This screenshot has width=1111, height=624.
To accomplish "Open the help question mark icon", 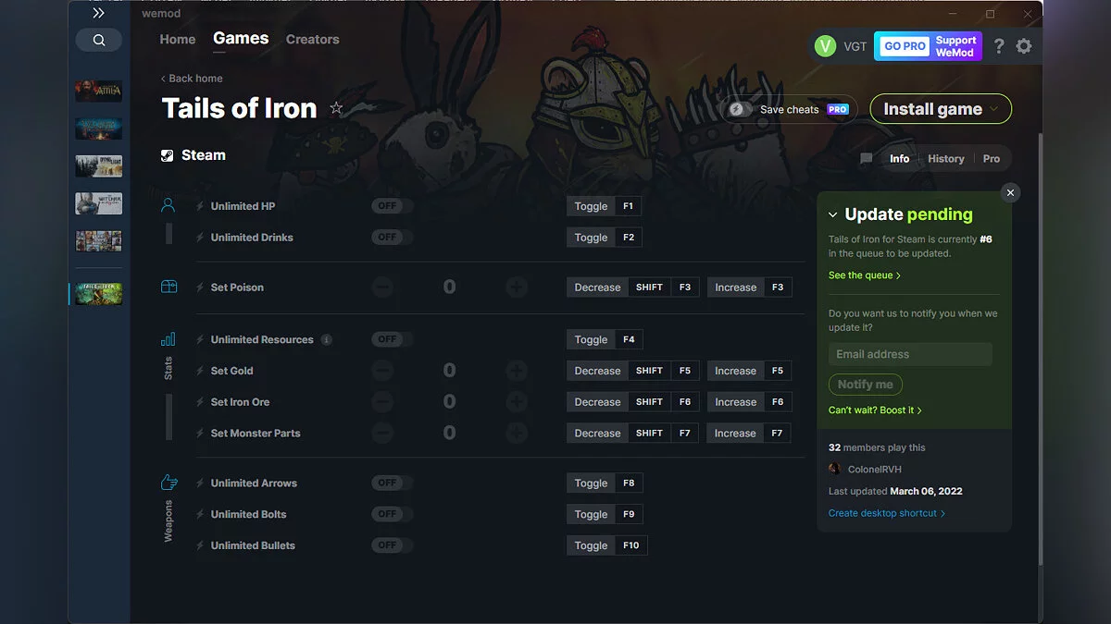I will (x=998, y=45).
